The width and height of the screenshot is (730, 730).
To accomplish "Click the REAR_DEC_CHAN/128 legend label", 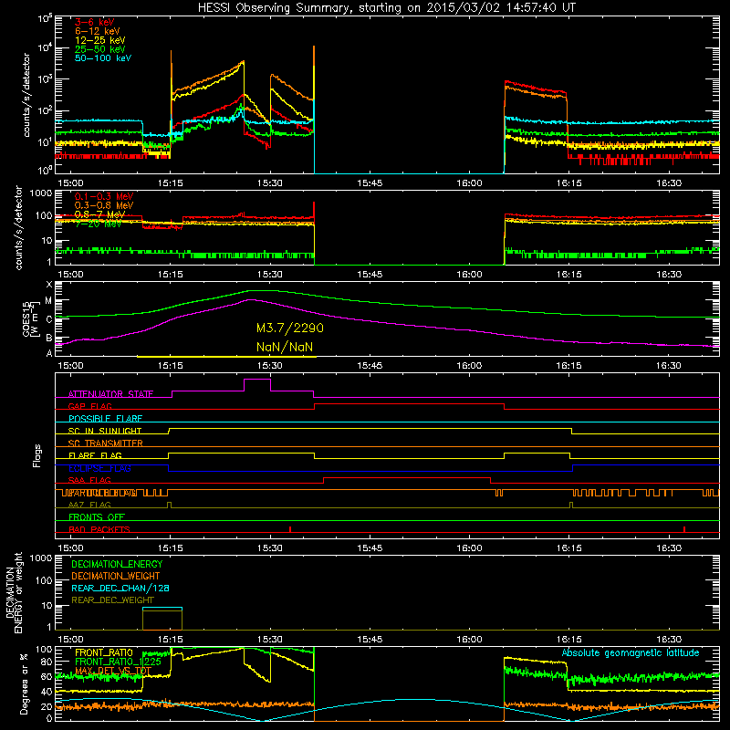I will (x=120, y=588).
